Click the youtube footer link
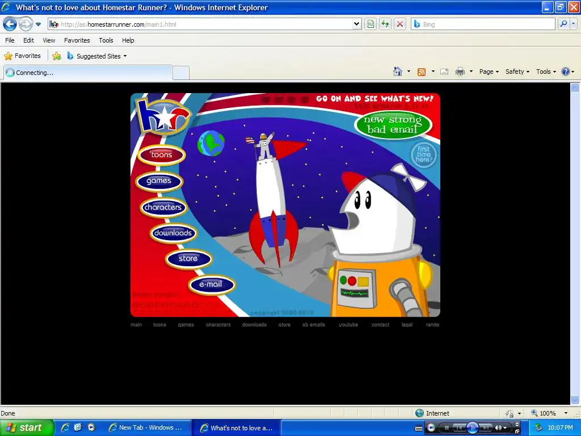Screen dimensions: 581x436 (x=348, y=325)
